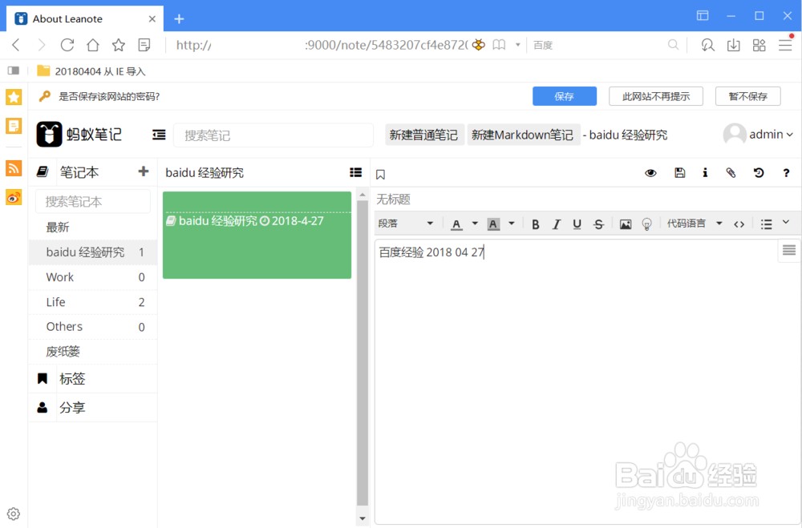Click 此网站不再提示 button
Viewport: 802px width, 528px height.
click(x=656, y=96)
